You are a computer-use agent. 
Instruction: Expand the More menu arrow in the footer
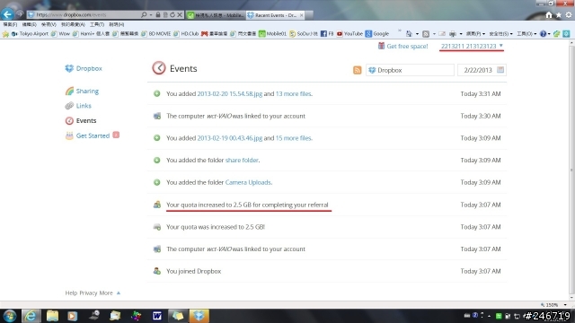[119, 293]
